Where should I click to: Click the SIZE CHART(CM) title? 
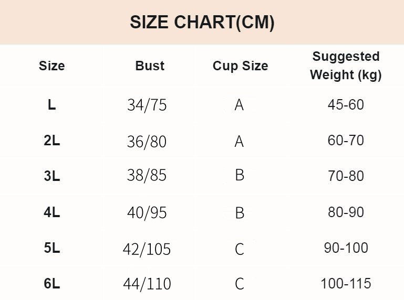tap(202, 23)
